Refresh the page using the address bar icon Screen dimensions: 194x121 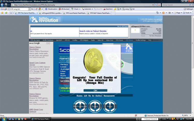point(156,5)
